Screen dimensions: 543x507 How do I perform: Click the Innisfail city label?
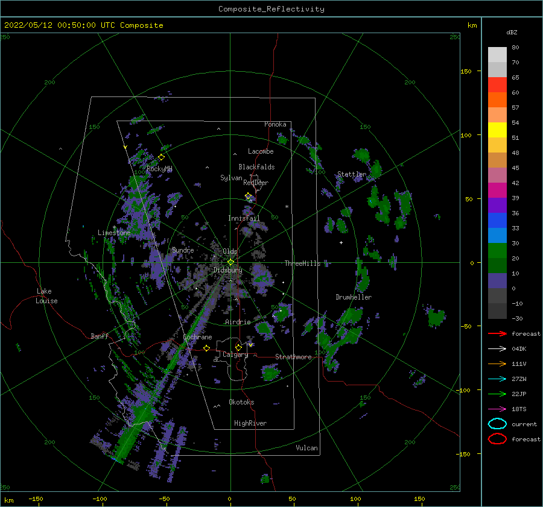click(244, 218)
